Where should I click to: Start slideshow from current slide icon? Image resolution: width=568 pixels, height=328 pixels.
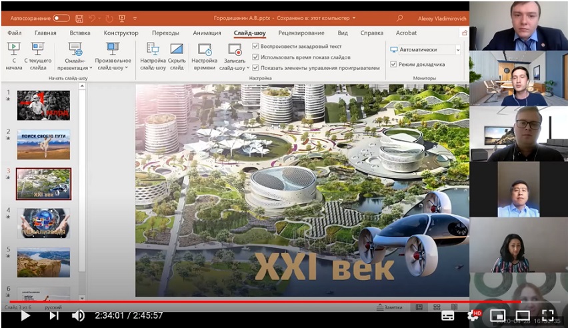tap(37, 49)
